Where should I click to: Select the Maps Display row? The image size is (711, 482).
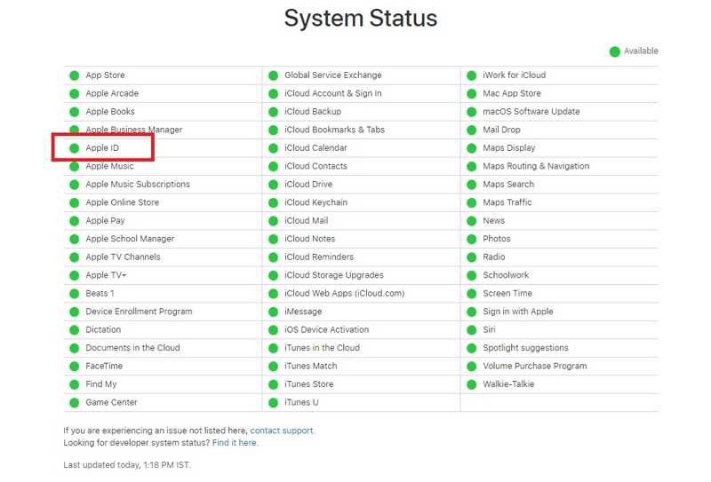[x=560, y=148]
